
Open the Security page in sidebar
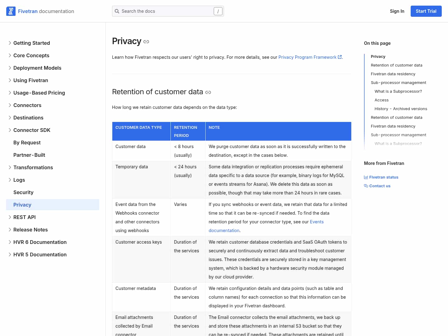(23, 192)
